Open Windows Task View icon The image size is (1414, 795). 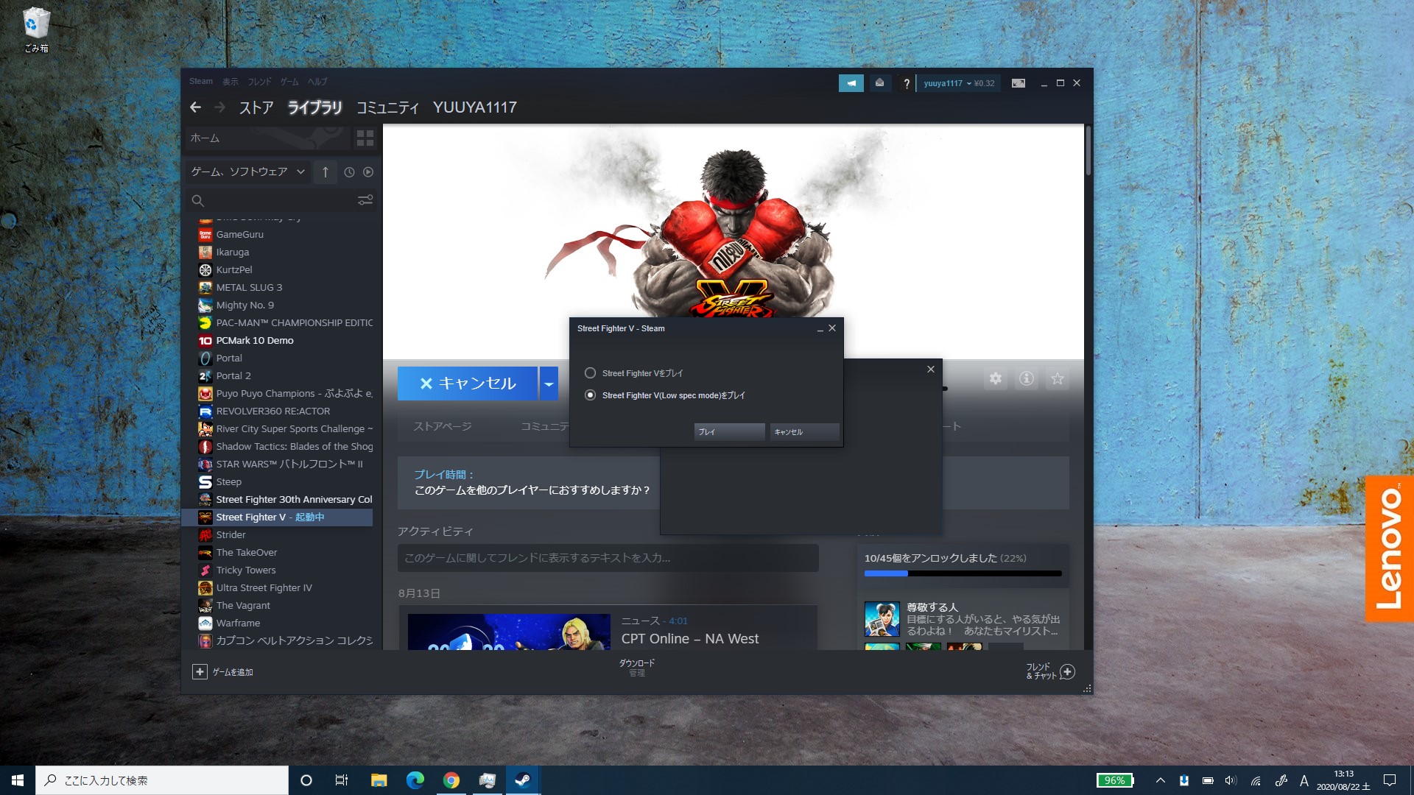click(x=342, y=780)
